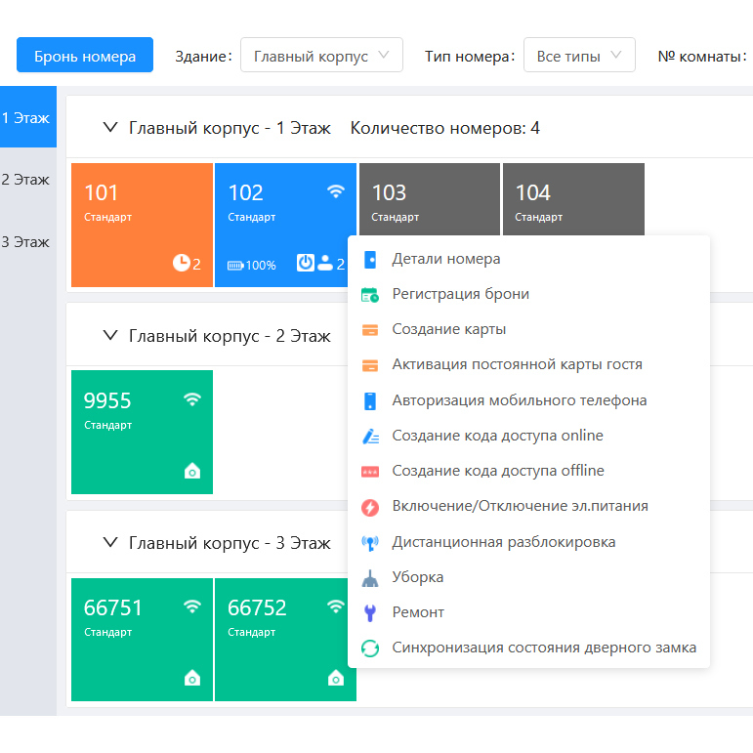
Task: Click the guest count icon on room 102
Action: click(327, 263)
